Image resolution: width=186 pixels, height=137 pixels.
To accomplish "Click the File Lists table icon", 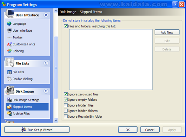I will [x=9, y=72].
